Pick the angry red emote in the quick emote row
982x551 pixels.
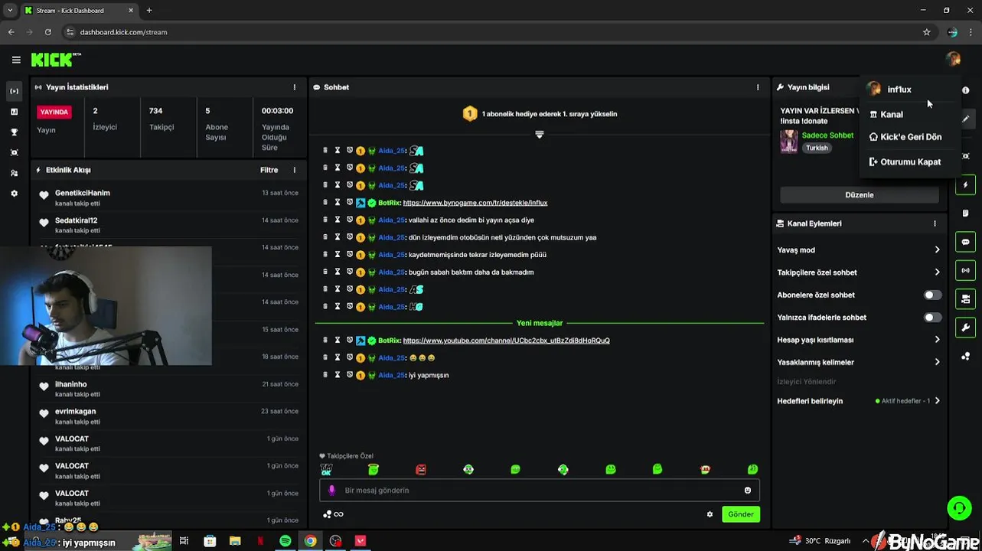[421, 469]
